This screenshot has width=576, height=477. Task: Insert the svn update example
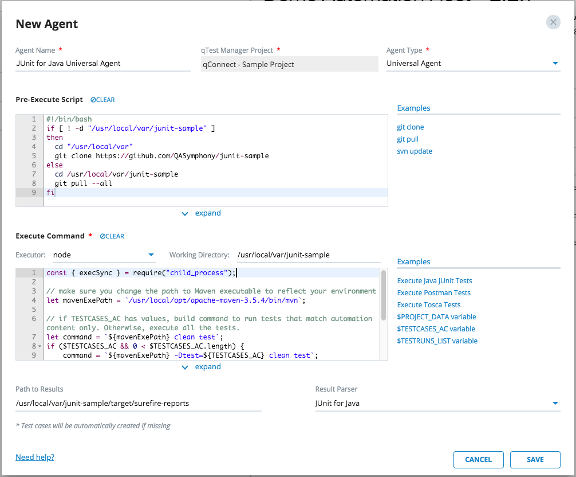tap(415, 151)
